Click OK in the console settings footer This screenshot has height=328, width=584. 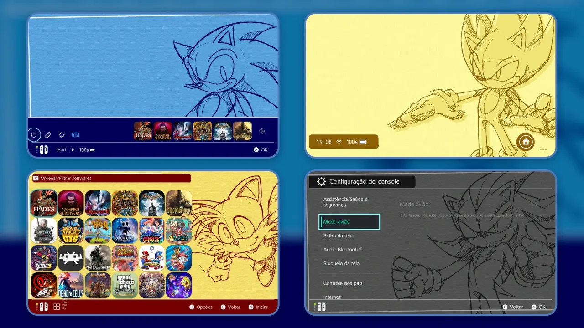coord(538,307)
